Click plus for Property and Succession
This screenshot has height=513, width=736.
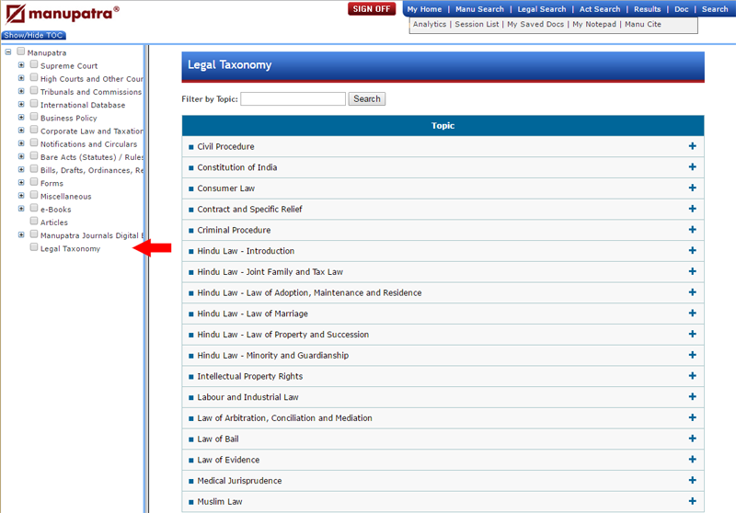(x=693, y=334)
